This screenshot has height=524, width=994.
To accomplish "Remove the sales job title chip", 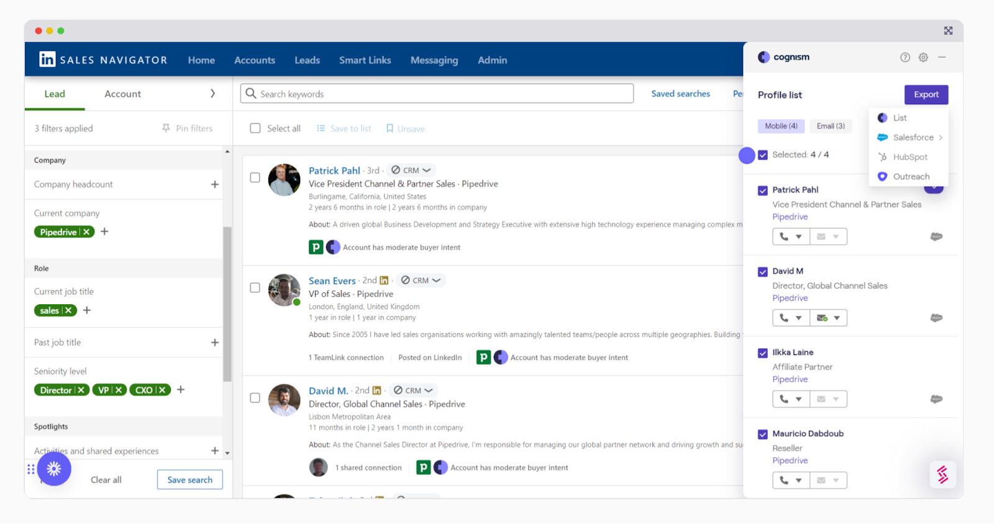I will (x=68, y=310).
